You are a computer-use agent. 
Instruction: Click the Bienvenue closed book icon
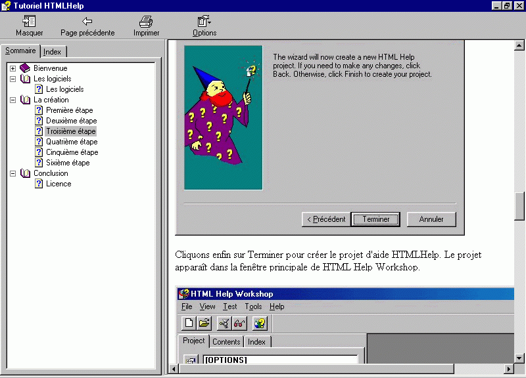click(25, 68)
